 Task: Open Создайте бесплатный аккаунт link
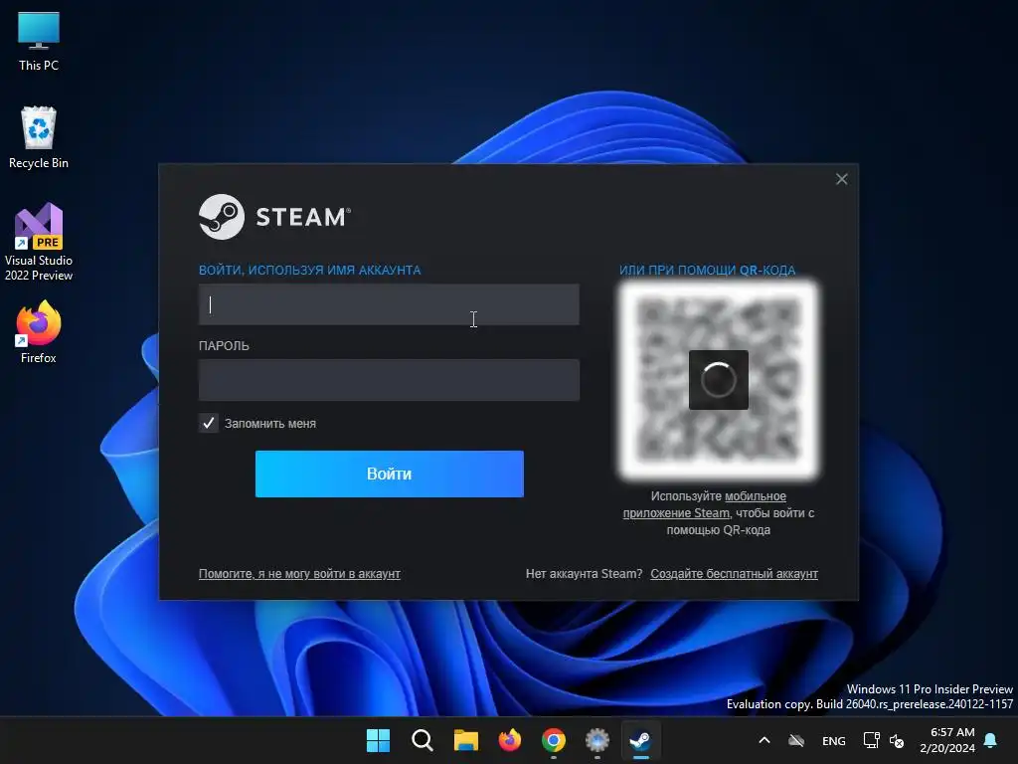(x=734, y=574)
